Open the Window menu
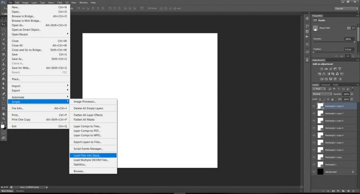The image size is (360, 194). pyautogui.click(x=83, y=2)
